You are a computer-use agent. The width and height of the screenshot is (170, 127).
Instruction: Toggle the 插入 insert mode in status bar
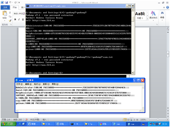point(44,119)
